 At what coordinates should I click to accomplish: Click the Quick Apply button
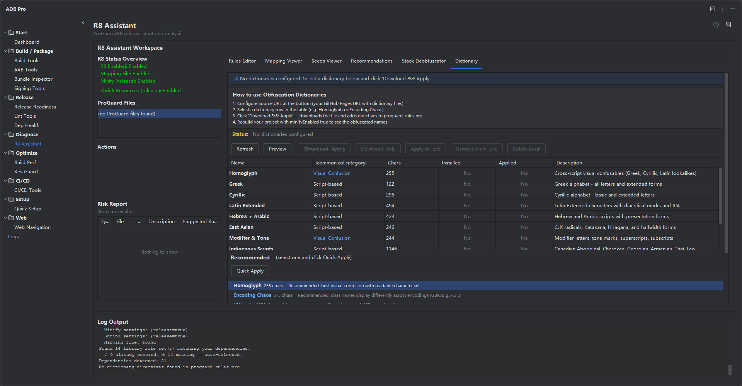pyautogui.click(x=250, y=271)
